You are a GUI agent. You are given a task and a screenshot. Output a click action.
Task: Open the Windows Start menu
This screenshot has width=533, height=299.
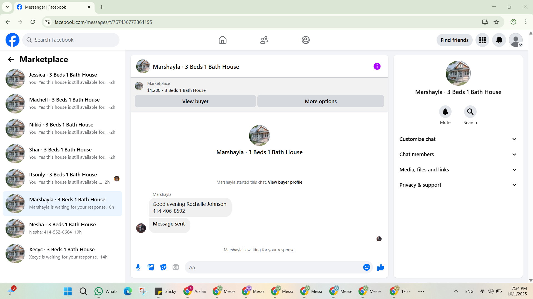pos(68,292)
